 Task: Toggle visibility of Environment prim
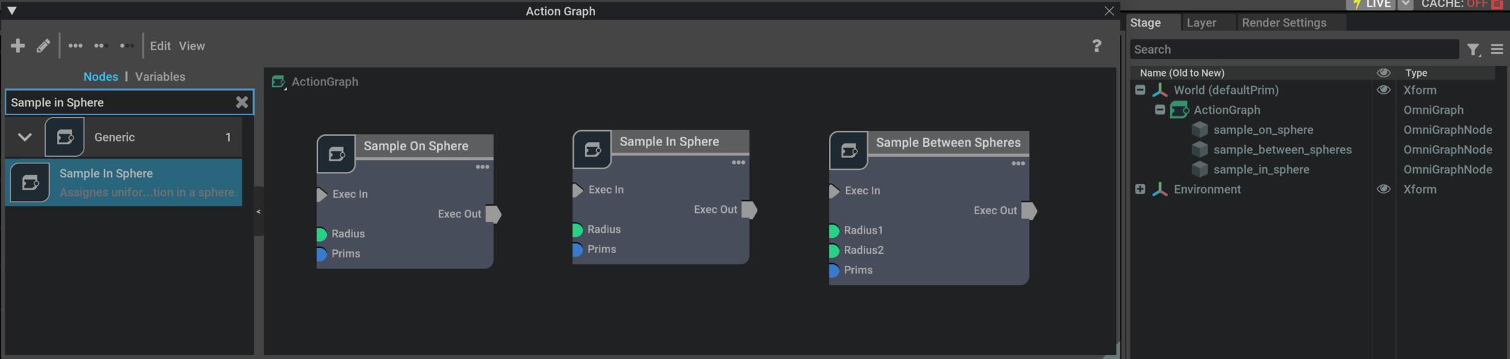tap(1383, 189)
